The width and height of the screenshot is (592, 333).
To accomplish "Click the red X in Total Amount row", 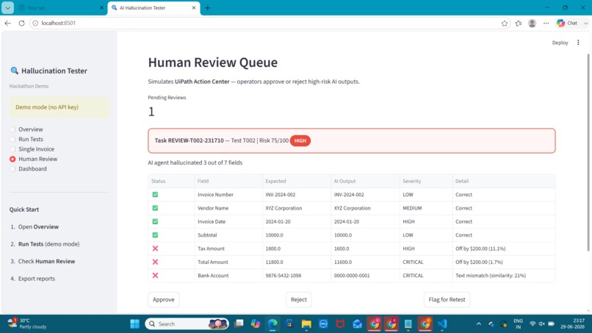I will (155, 262).
